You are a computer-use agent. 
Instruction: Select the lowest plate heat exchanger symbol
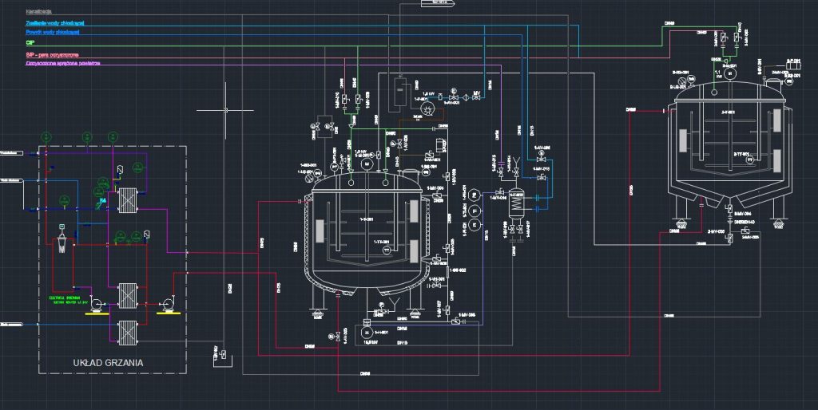[127, 333]
